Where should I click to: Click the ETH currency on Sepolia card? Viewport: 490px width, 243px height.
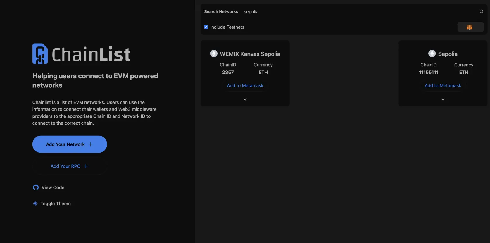[x=464, y=72]
